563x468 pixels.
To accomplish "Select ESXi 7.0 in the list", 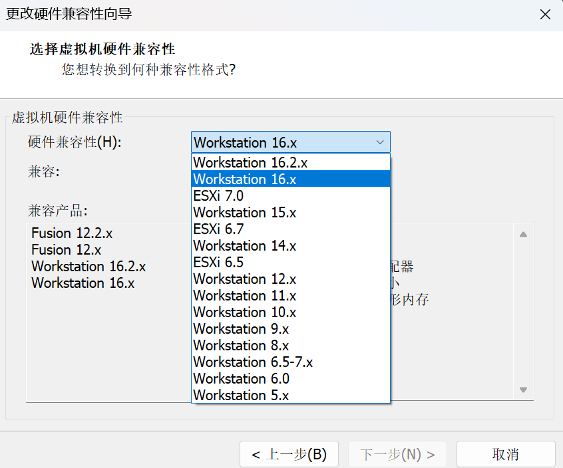I will coord(290,196).
